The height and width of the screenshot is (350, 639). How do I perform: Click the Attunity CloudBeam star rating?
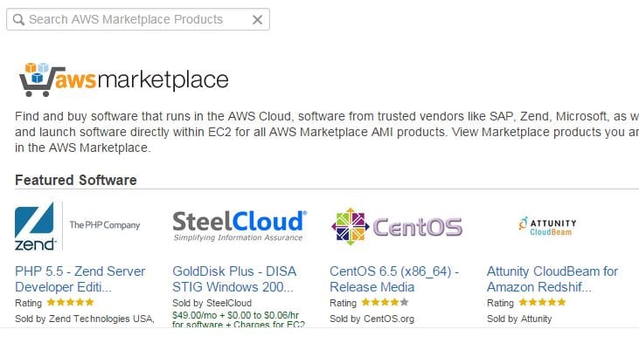[x=542, y=303]
